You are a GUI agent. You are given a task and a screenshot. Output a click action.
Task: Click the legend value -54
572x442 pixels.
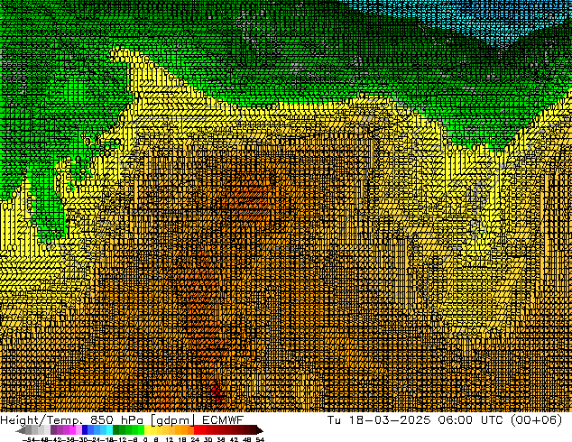click(29, 439)
